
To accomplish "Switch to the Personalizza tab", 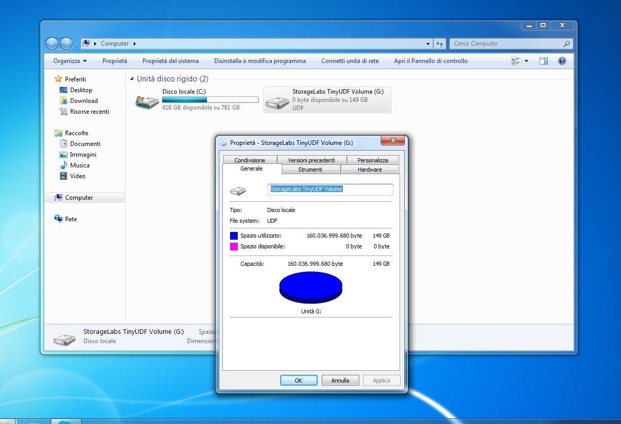I will (x=372, y=160).
